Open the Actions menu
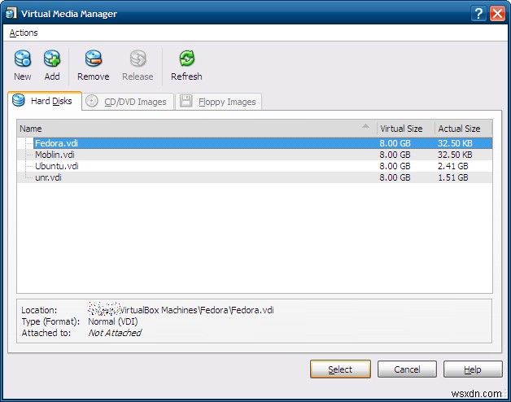The width and height of the screenshot is (511, 402). [x=24, y=33]
